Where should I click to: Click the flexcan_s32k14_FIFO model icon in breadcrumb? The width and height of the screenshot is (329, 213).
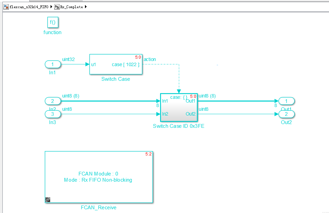click(x=6, y=7)
